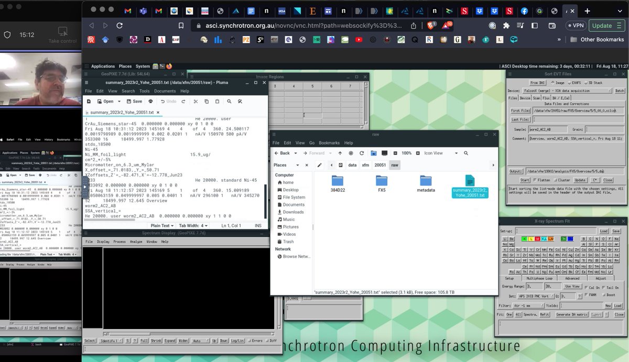Click the find magnifier icon in Pluma
The image size is (629, 362).
point(229,101)
